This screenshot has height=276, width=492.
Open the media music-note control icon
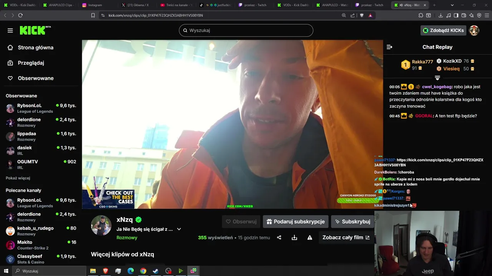[x=448, y=15]
